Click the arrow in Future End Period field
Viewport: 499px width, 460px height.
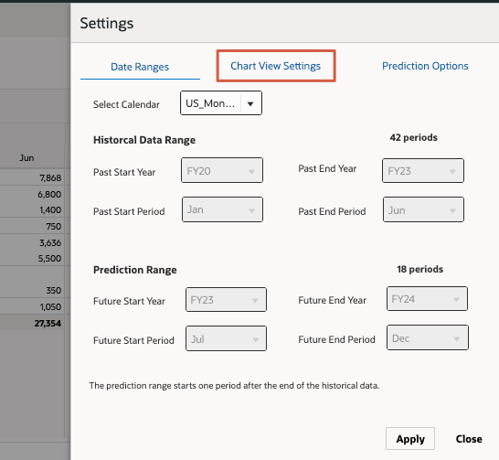pyautogui.click(x=456, y=338)
